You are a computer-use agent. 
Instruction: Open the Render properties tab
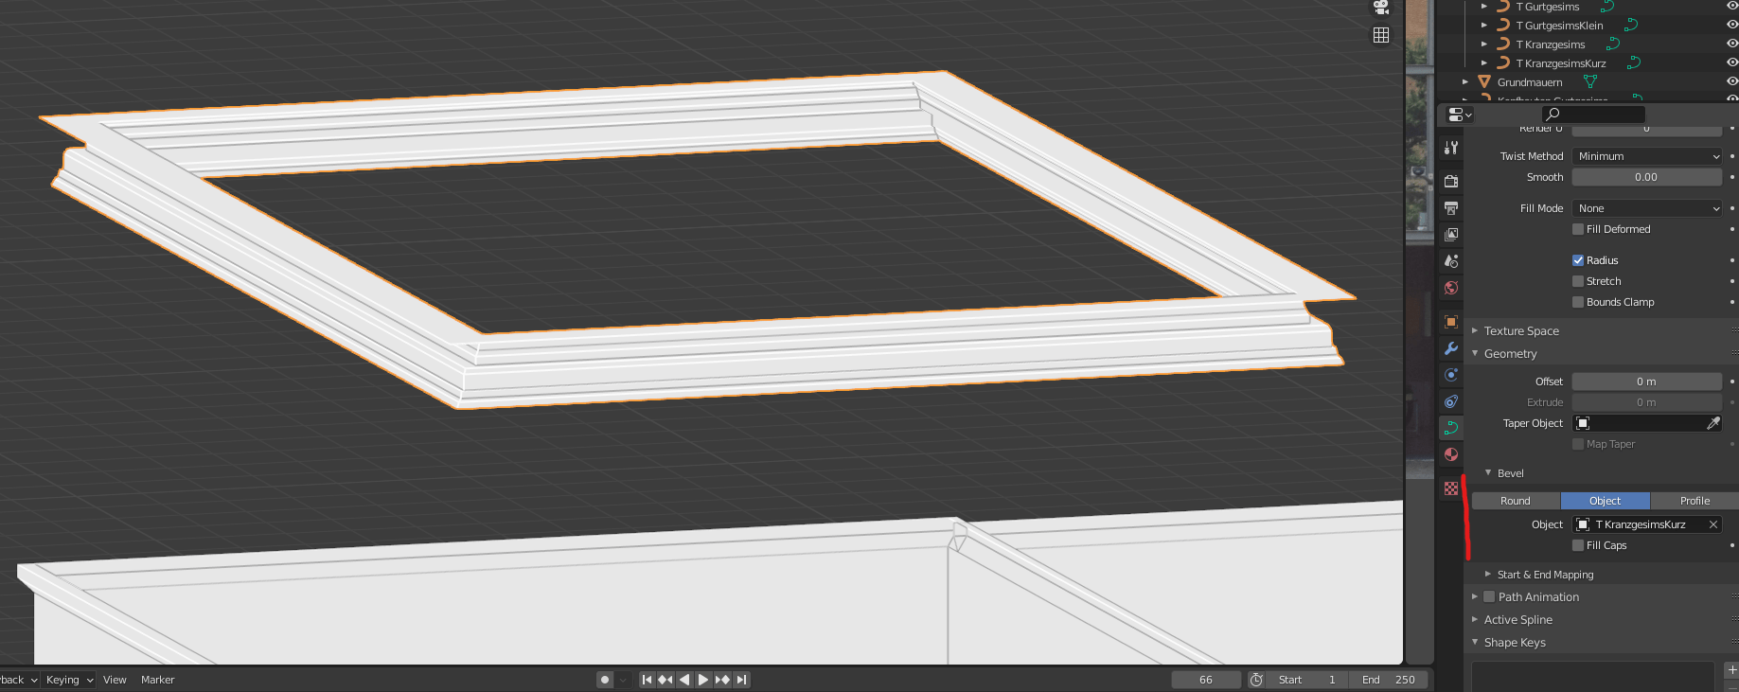1451,181
